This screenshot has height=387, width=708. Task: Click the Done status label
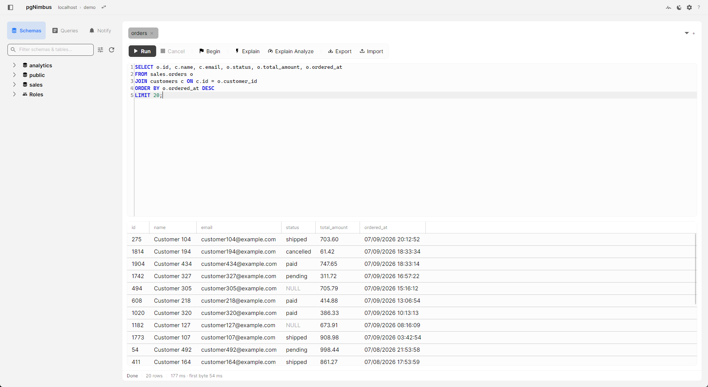coord(132,376)
